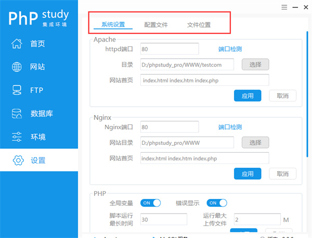Minimize the phpstudy window
Screen dimensions: 312x238
[295, 7]
